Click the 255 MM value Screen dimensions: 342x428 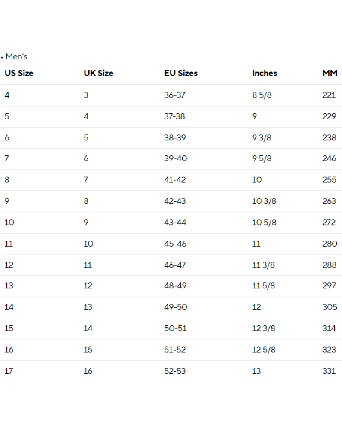(x=329, y=180)
